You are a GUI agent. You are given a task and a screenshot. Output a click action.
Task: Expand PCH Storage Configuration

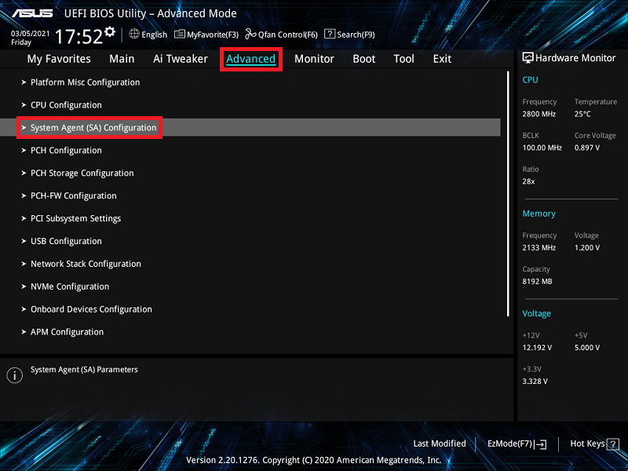82,173
